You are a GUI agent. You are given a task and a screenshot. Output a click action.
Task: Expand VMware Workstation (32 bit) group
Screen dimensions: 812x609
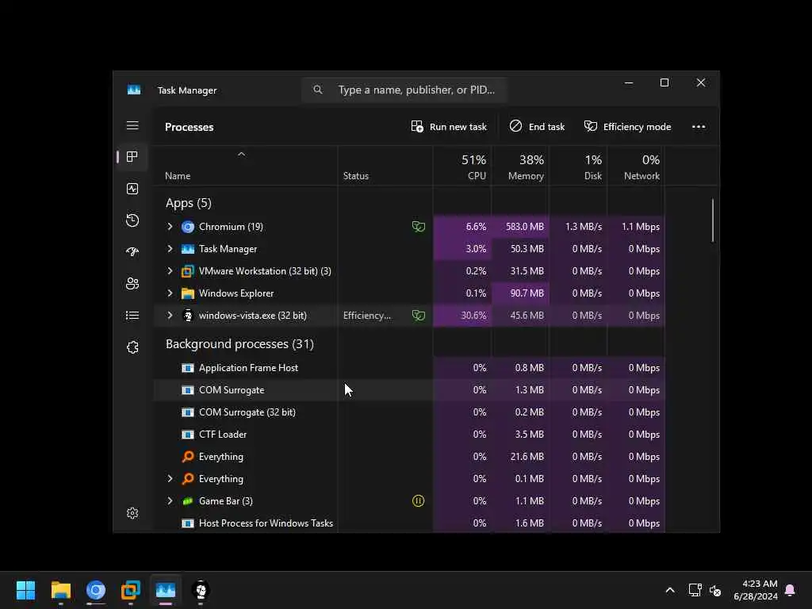pos(170,271)
